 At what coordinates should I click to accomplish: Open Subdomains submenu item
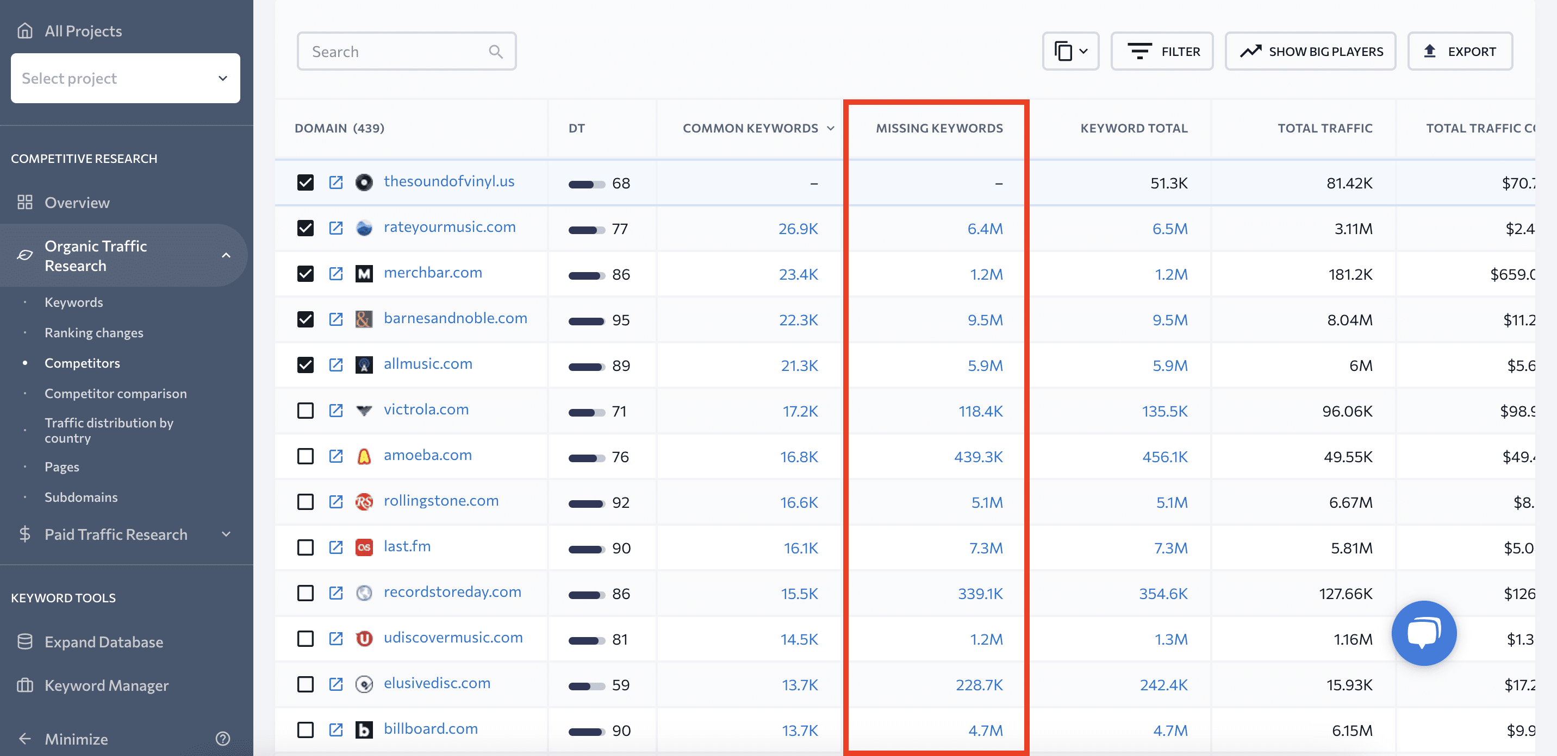(x=81, y=497)
